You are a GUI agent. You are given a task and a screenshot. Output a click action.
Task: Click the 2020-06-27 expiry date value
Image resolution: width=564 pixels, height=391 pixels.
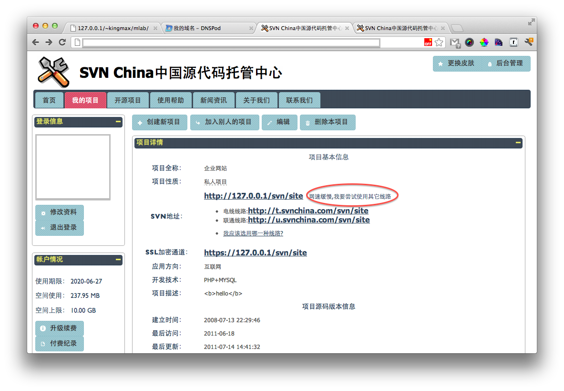coord(86,281)
